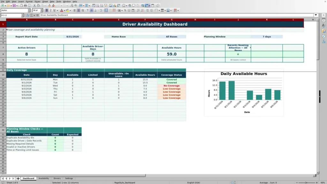Image resolution: width=327 pixels, height=184 pixels.
Task: Click the formula input line
Action: click(176, 15)
